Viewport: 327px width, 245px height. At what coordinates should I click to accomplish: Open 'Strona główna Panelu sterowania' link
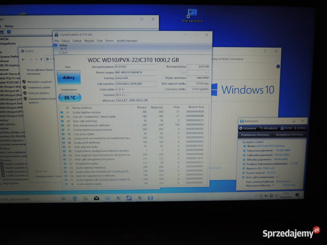click(x=40, y=72)
